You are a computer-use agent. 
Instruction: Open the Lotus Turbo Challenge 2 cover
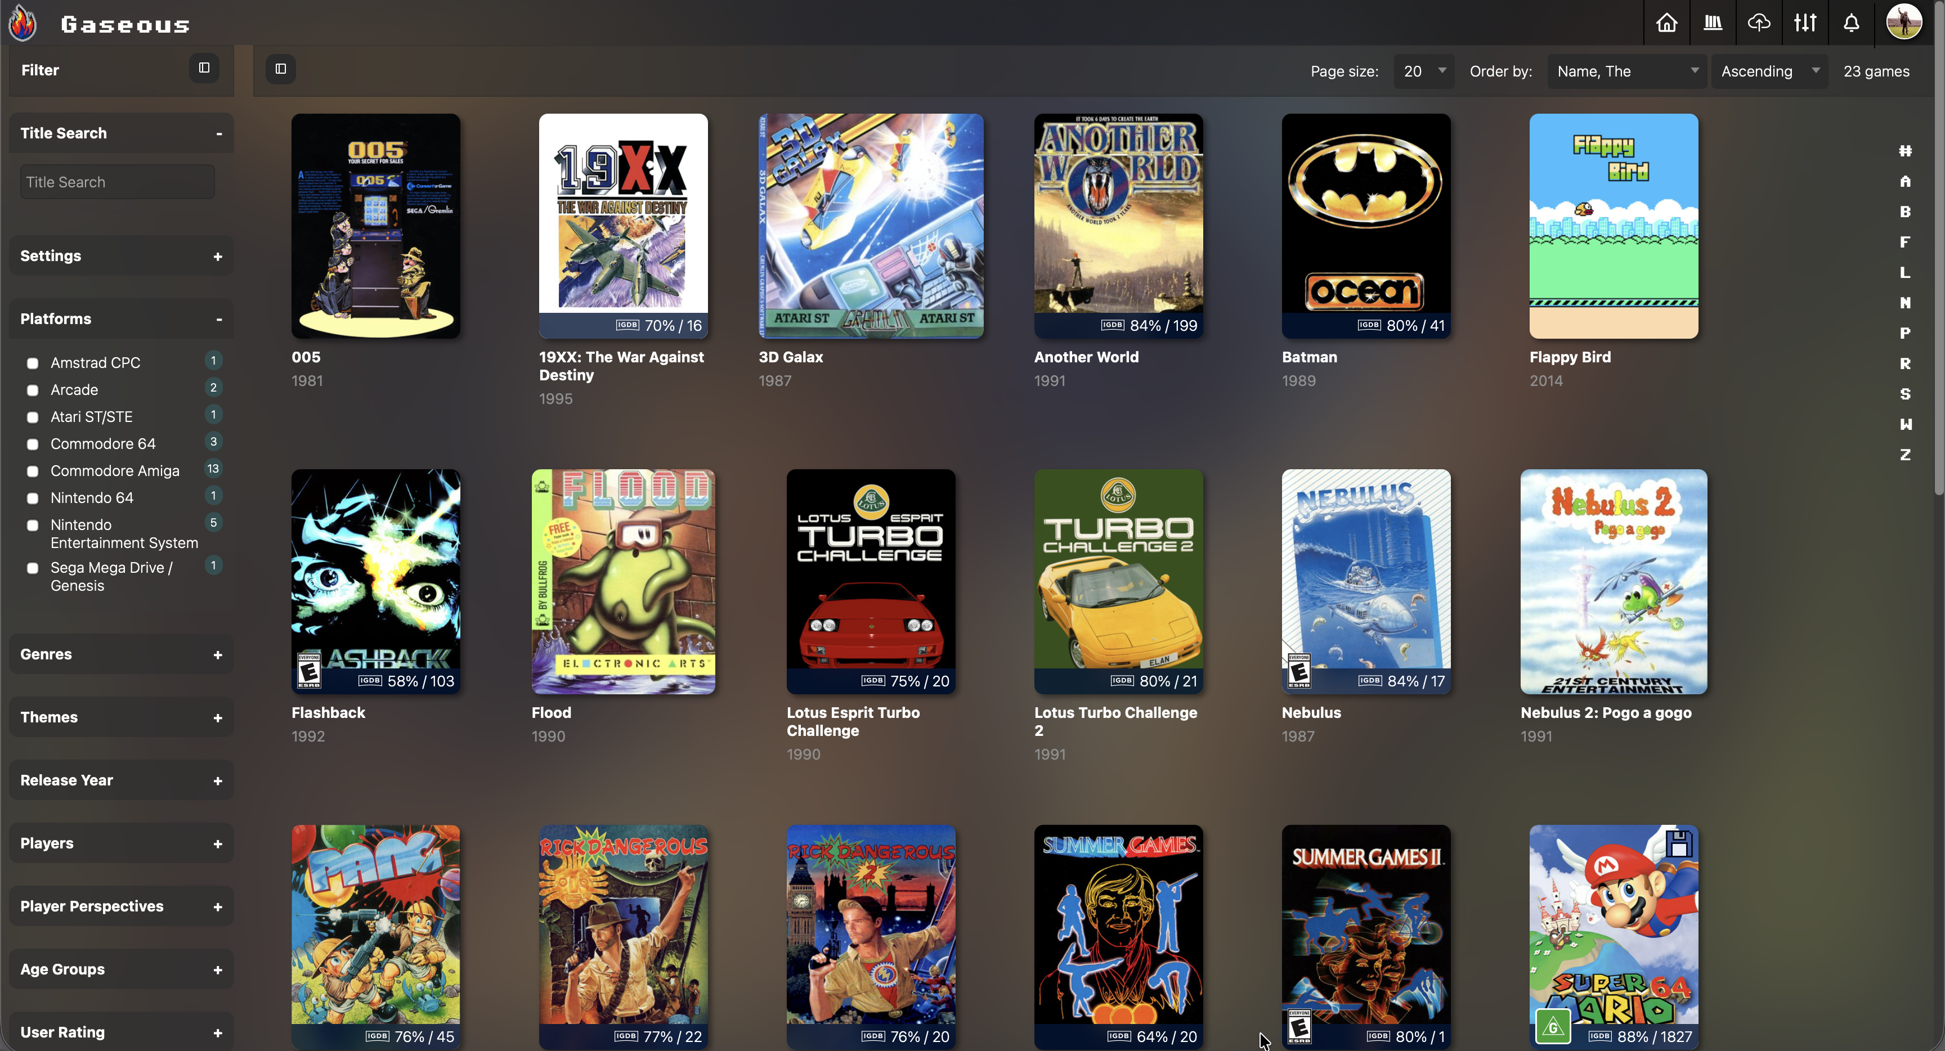click(x=1118, y=581)
